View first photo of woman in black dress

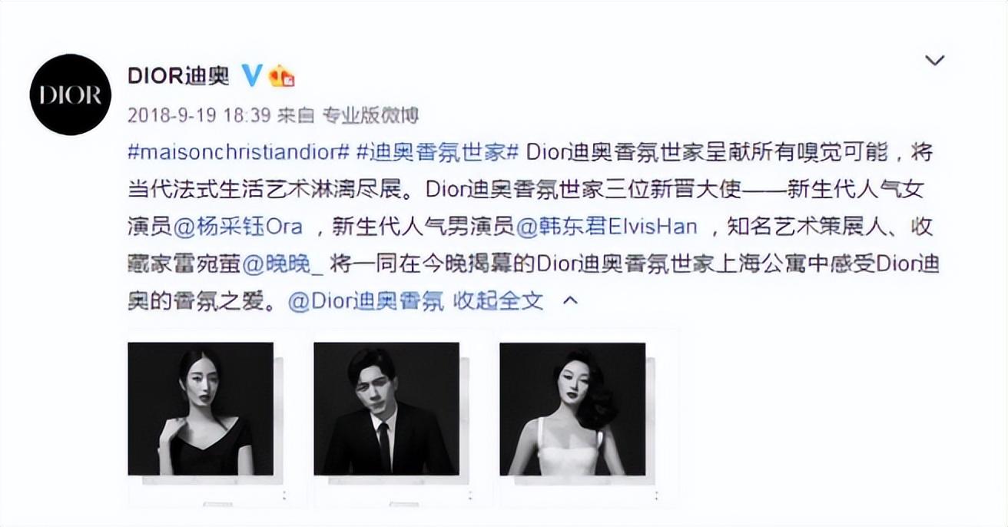[x=201, y=409]
